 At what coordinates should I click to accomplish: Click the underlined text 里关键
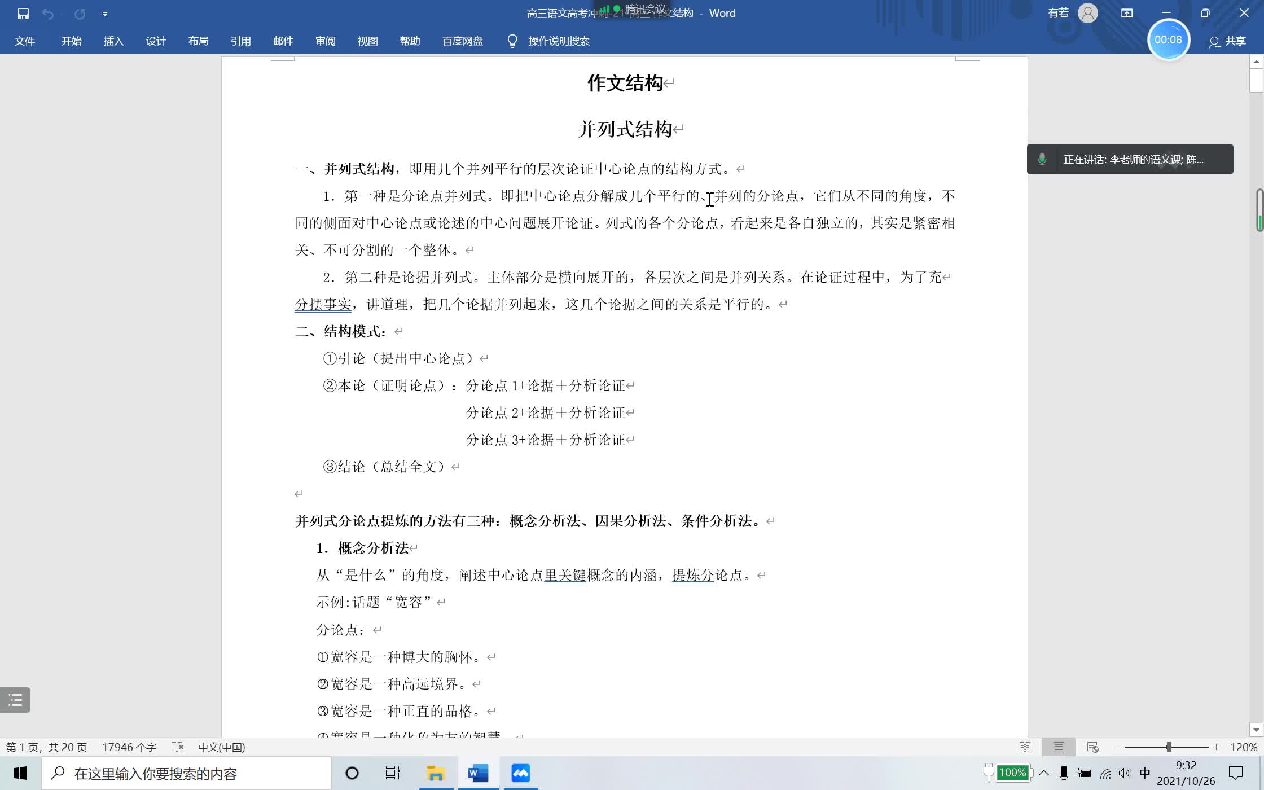565,575
